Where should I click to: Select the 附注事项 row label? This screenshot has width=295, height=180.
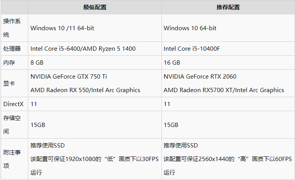point(12,159)
